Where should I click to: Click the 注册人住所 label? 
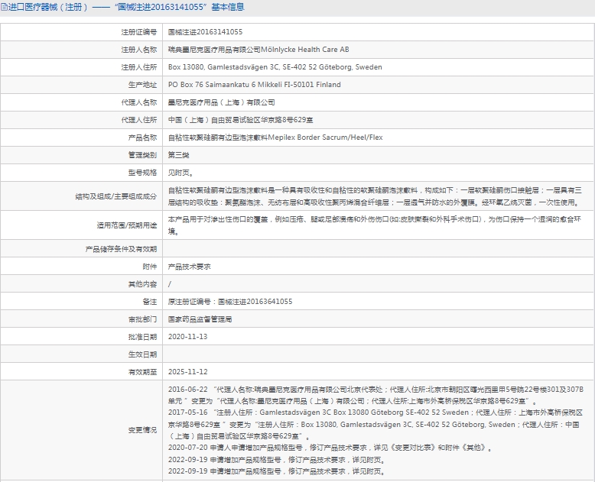[139, 67]
